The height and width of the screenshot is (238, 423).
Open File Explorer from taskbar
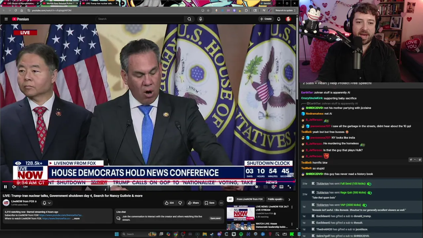click(205, 234)
